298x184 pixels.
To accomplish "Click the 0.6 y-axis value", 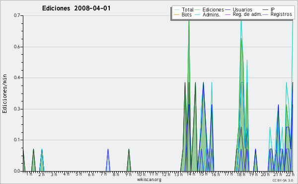I will [x=17, y=47].
